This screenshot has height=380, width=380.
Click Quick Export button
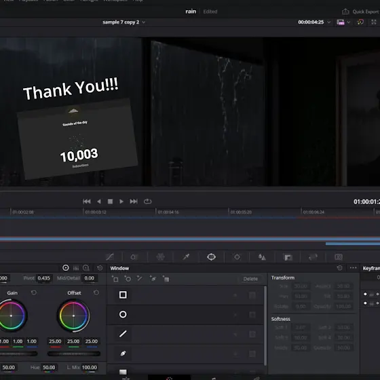360,12
